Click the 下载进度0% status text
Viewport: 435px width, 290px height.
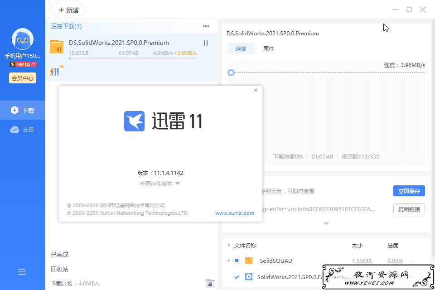click(x=288, y=156)
